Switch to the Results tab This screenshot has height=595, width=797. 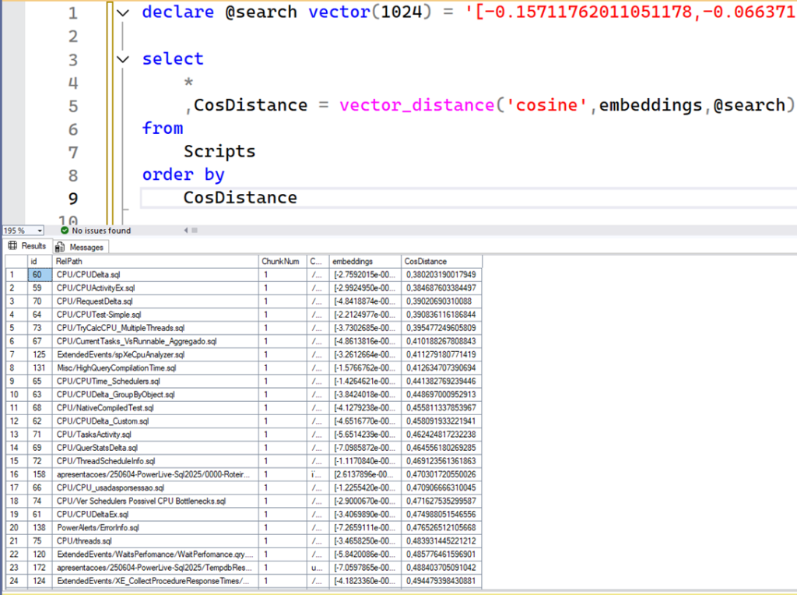(26, 246)
